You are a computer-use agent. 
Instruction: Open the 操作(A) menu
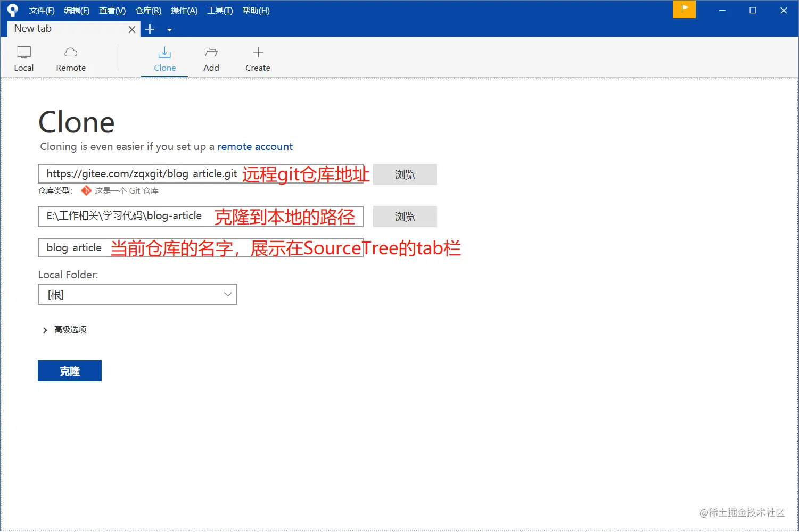point(184,11)
